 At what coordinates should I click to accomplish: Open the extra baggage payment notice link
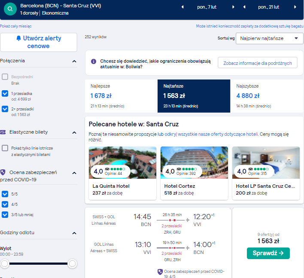(x=250, y=26)
